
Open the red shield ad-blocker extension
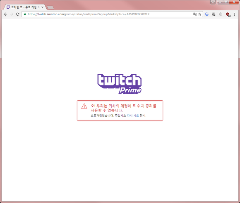(228, 14)
